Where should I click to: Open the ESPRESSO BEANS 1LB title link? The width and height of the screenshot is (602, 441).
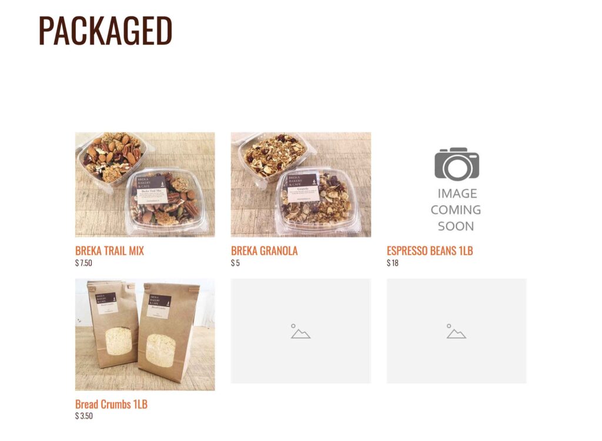tap(430, 251)
